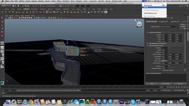
Task: Choose Stop Record in ScreenFlow menu
Action: [x=154, y=5]
